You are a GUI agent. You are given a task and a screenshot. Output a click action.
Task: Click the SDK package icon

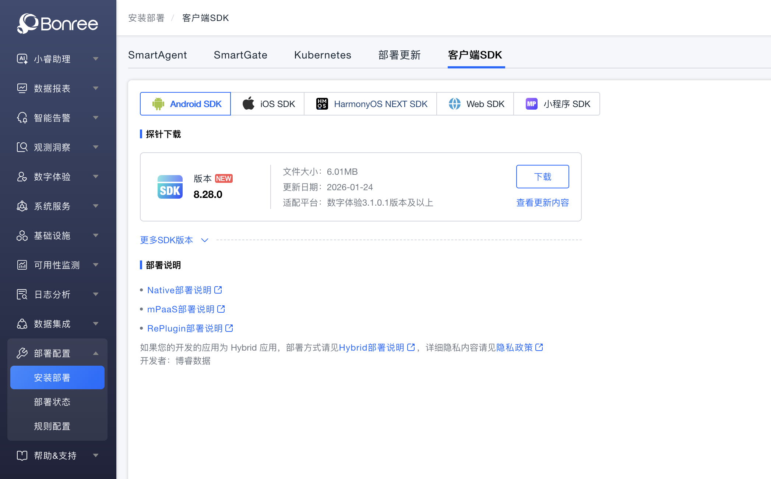pos(170,187)
